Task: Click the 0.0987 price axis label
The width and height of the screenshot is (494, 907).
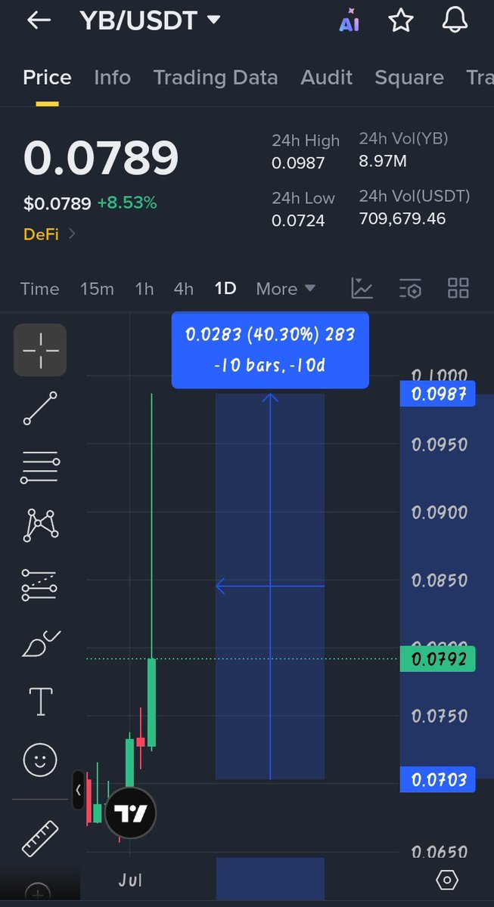Action: (438, 394)
